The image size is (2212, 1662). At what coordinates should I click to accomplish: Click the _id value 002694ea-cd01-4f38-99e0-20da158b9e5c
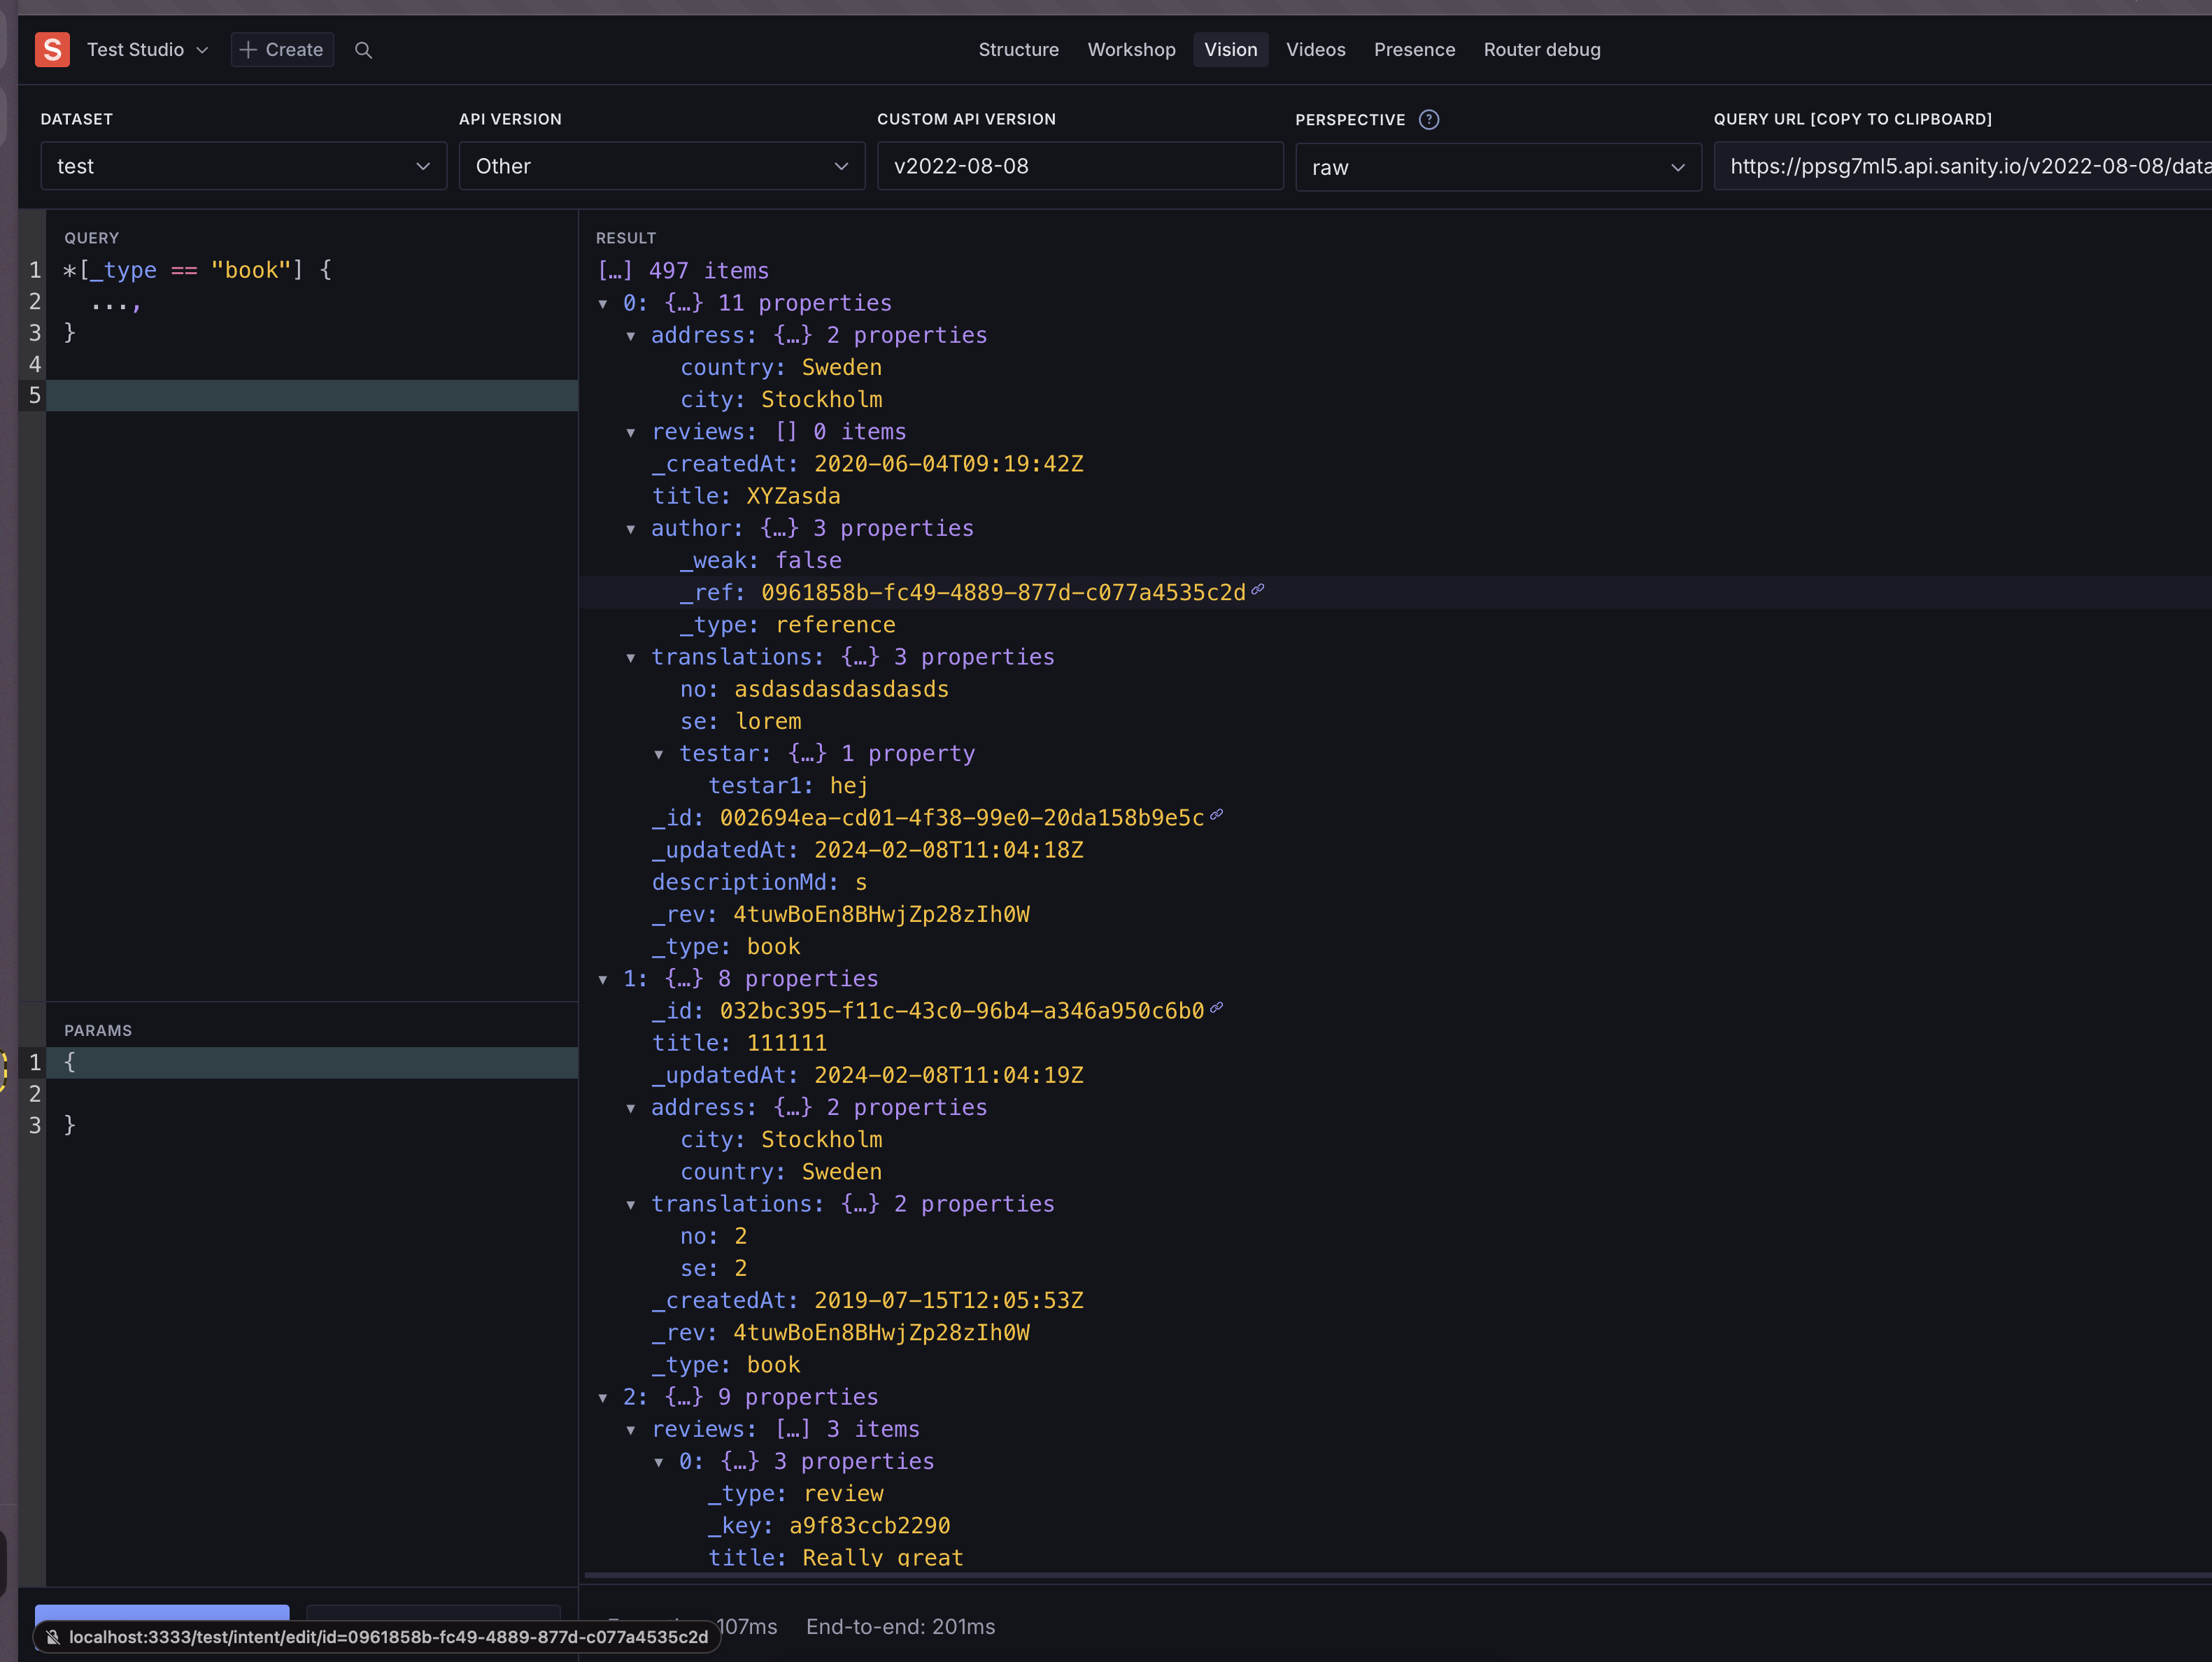tap(962, 818)
